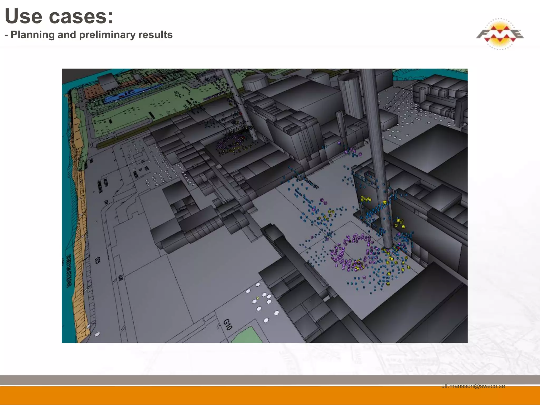The height and width of the screenshot is (405, 540).
Task: Open the ulf.mansson@sweco.se email link
Action: 473,386
